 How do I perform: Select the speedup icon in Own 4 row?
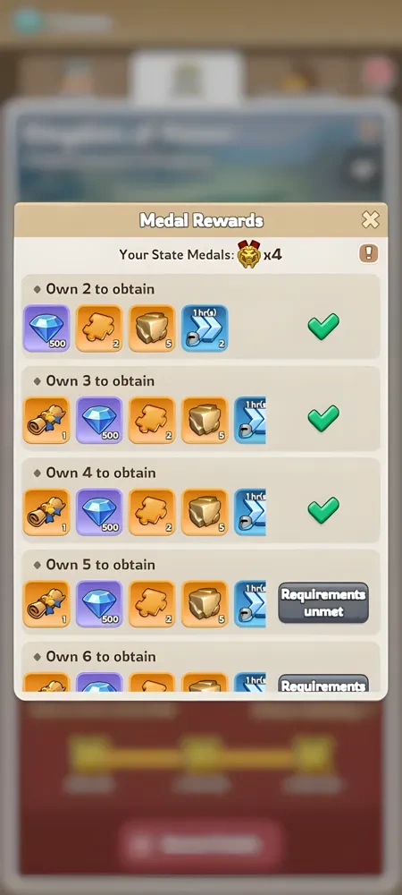click(250, 512)
